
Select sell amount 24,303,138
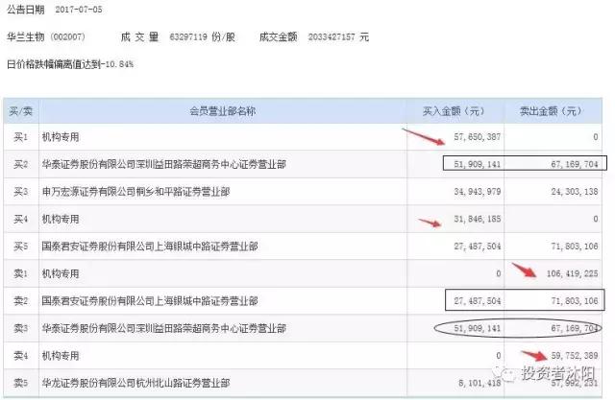pyautogui.click(x=575, y=192)
